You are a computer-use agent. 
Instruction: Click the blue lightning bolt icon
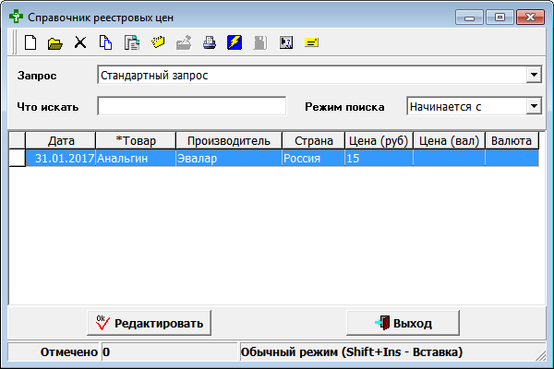pyautogui.click(x=235, y=42)
